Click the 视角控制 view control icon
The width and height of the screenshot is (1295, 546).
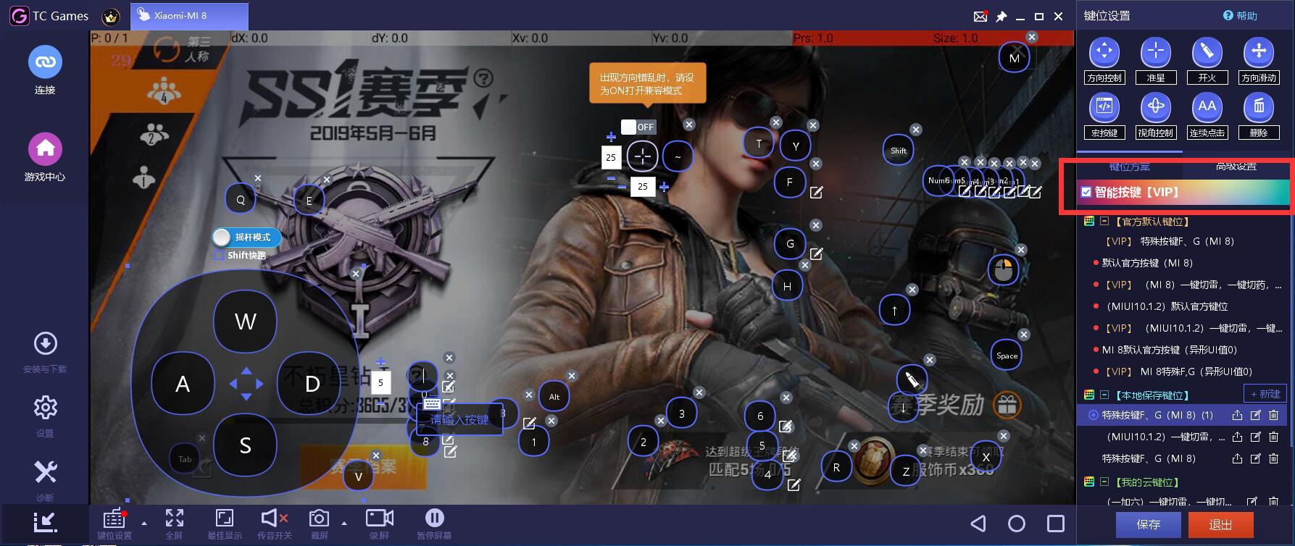tap(1155, 107)
